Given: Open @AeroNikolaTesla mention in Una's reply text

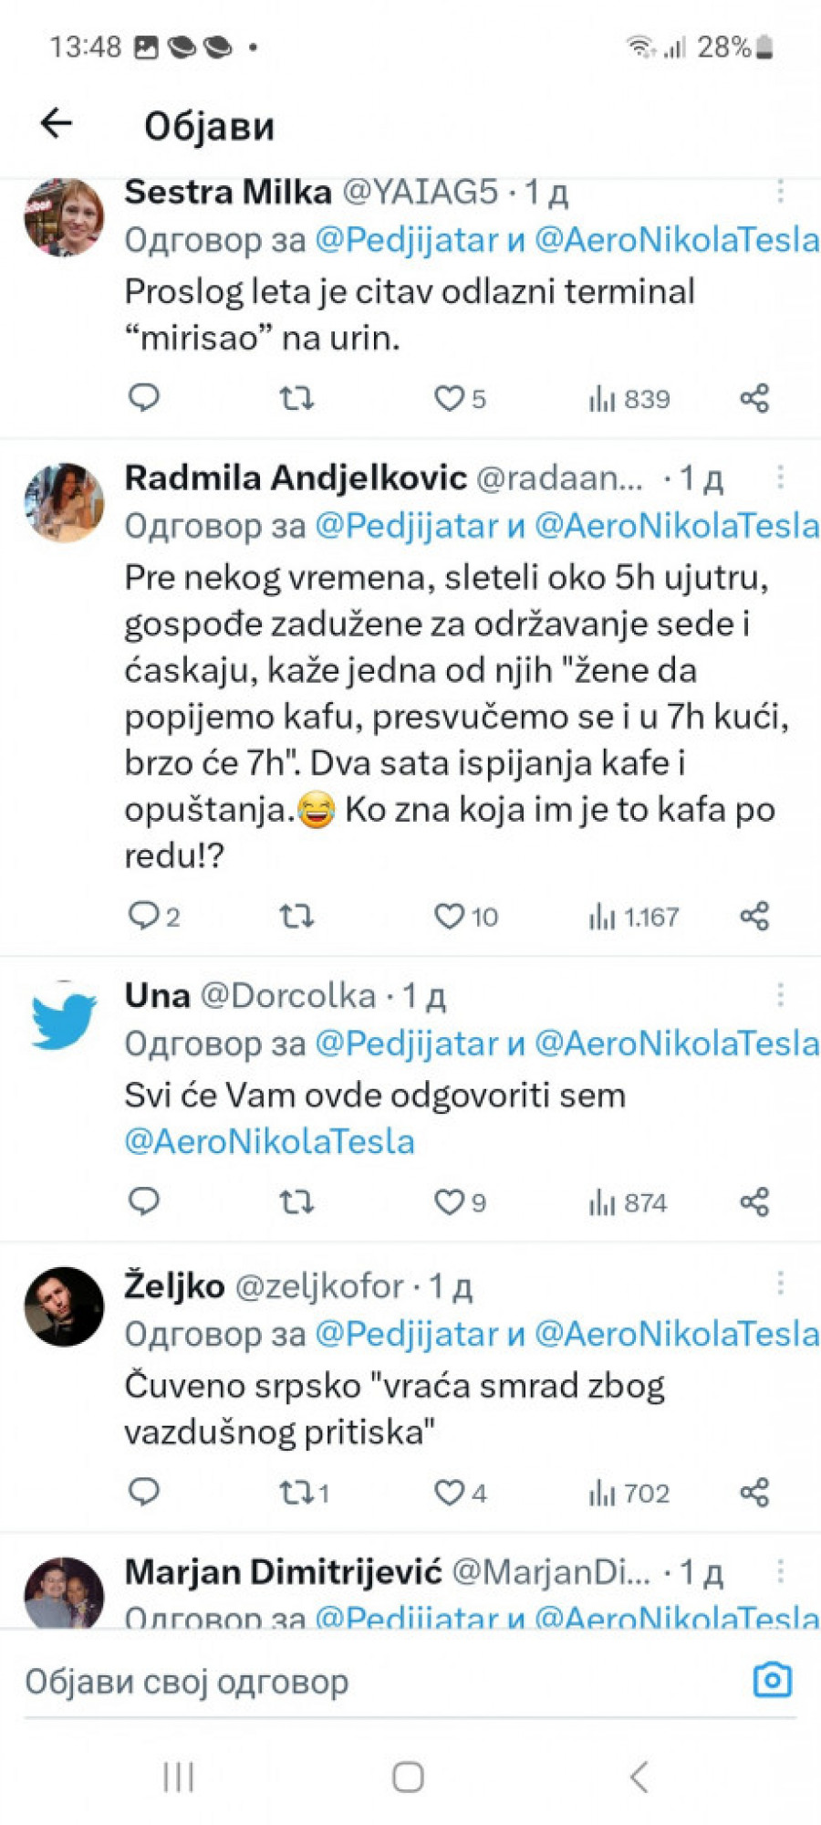Looking at the screenshot, I should (x=270, y=1141).
